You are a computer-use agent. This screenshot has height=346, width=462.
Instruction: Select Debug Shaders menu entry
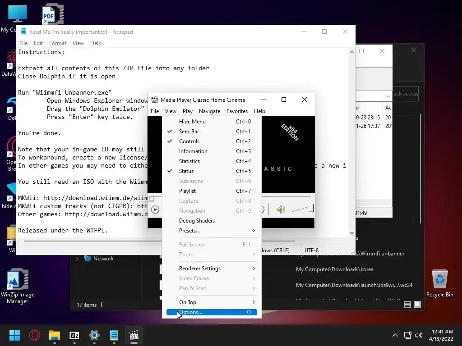[x=212, y=221]
